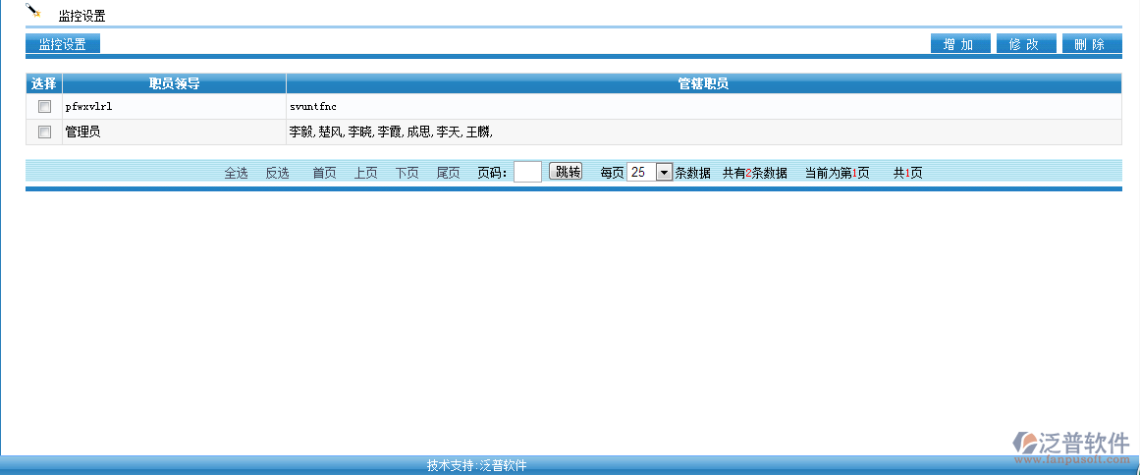1140x475 pixels.
Task: Click the 跳转 button
Action: pos(566,172)
